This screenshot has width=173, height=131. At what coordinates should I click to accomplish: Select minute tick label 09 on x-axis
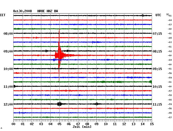point(96,124)
